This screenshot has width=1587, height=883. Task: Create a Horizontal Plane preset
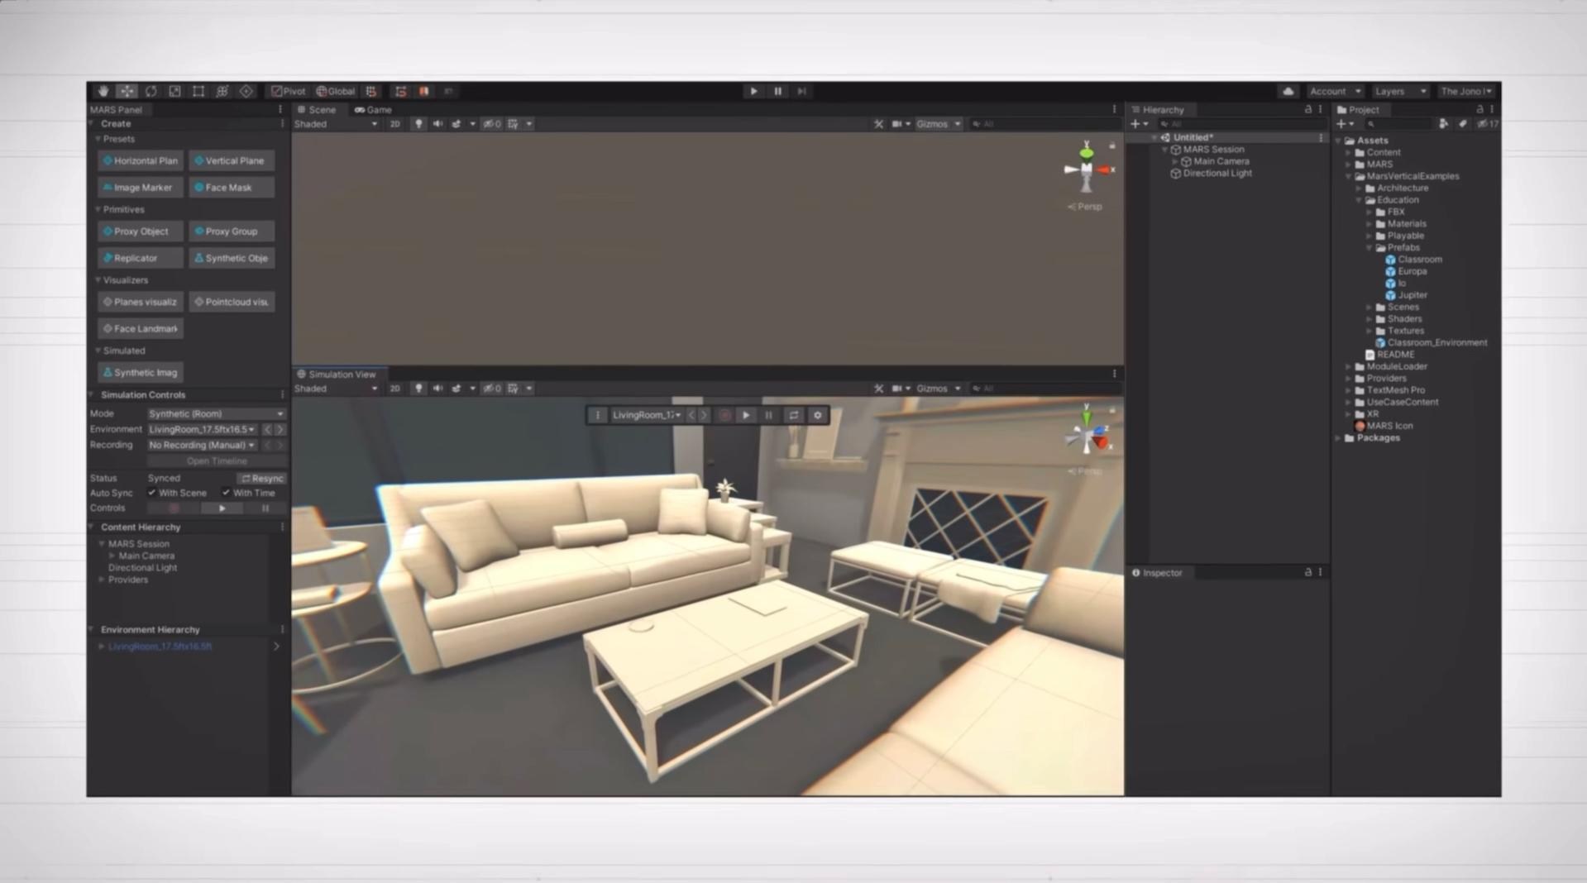pos(140,160)
